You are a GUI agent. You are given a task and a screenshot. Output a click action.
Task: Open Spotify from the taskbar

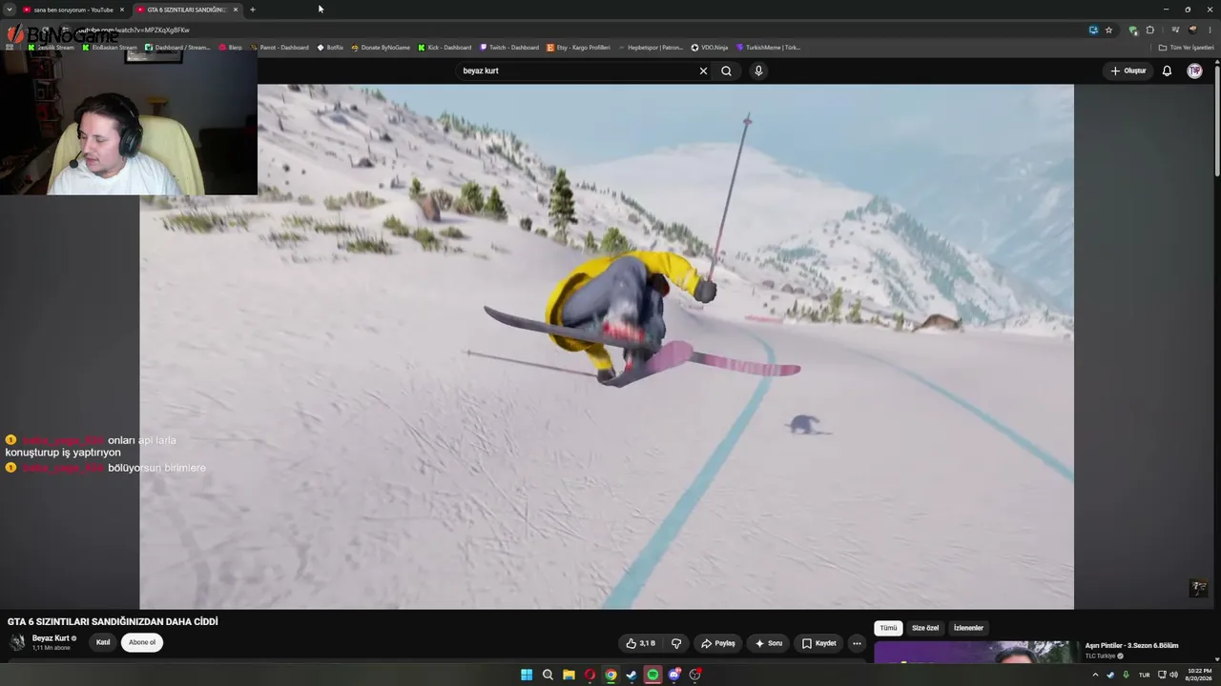coord(652,675)
